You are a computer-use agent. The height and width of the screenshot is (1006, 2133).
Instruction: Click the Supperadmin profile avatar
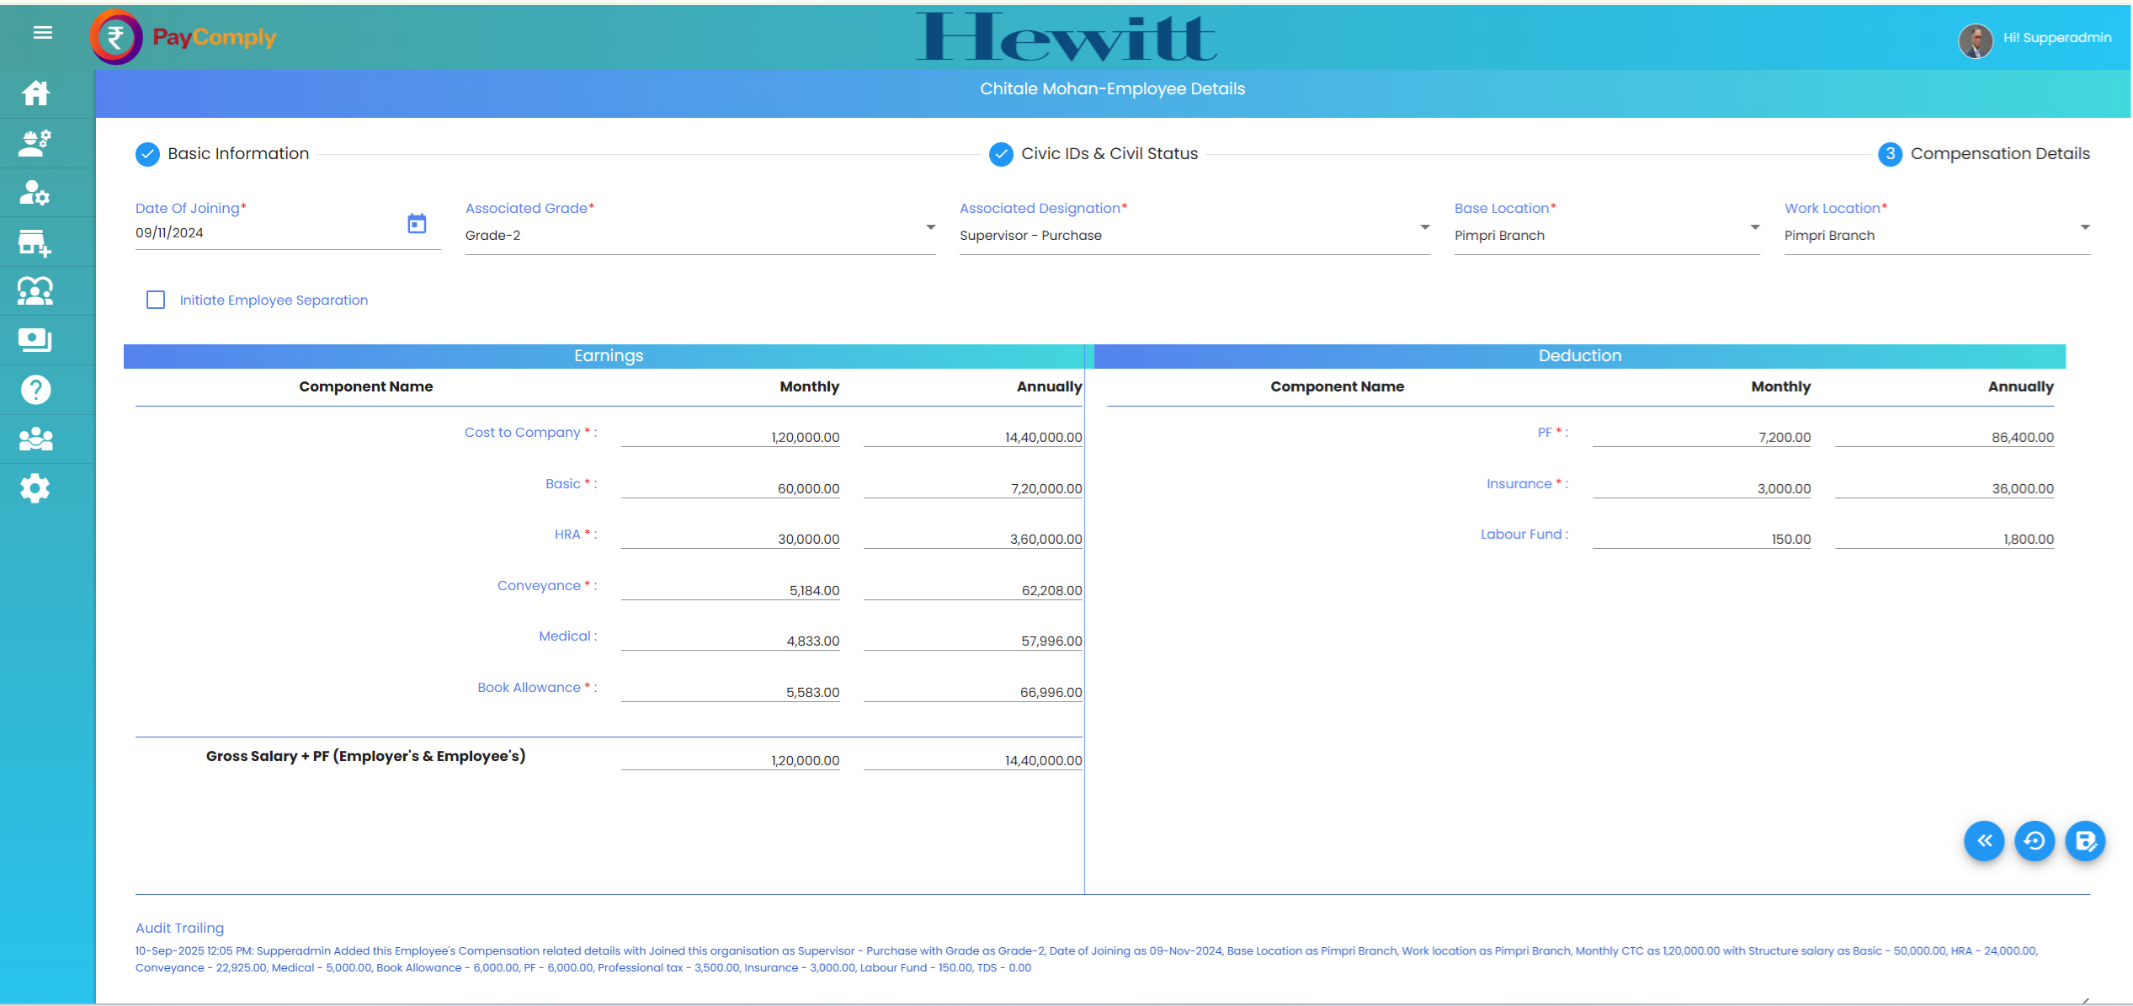1975,39
